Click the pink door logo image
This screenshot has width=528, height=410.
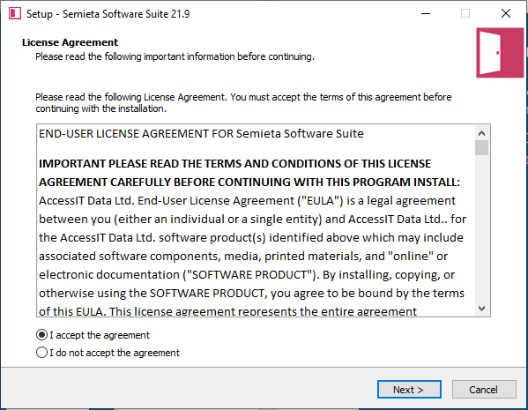(x=500, y=53)
